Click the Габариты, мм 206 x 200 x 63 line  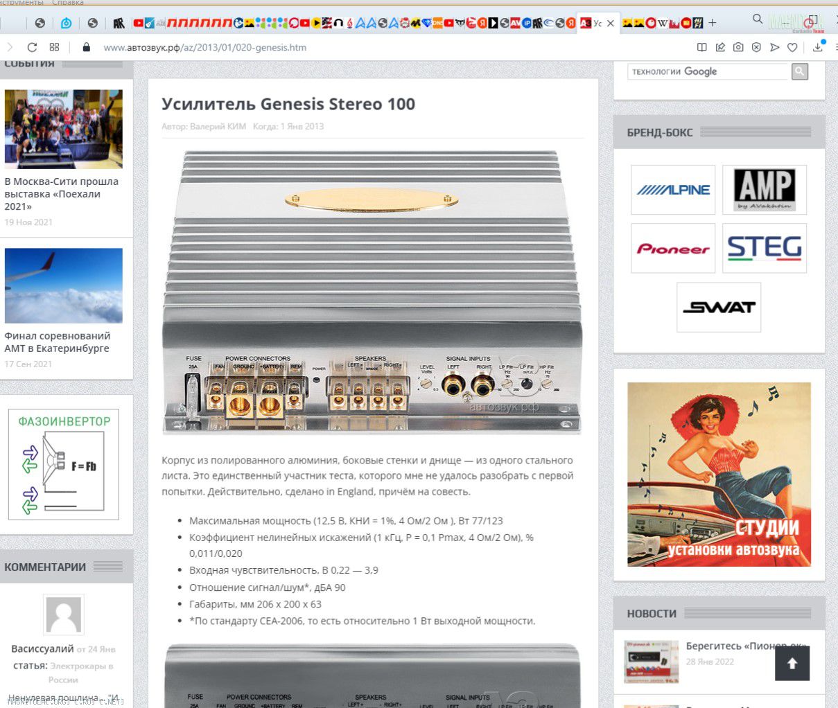[255, 604]
